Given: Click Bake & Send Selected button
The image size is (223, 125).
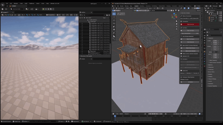Looking at the screenshot, I should tap(190, 51).
